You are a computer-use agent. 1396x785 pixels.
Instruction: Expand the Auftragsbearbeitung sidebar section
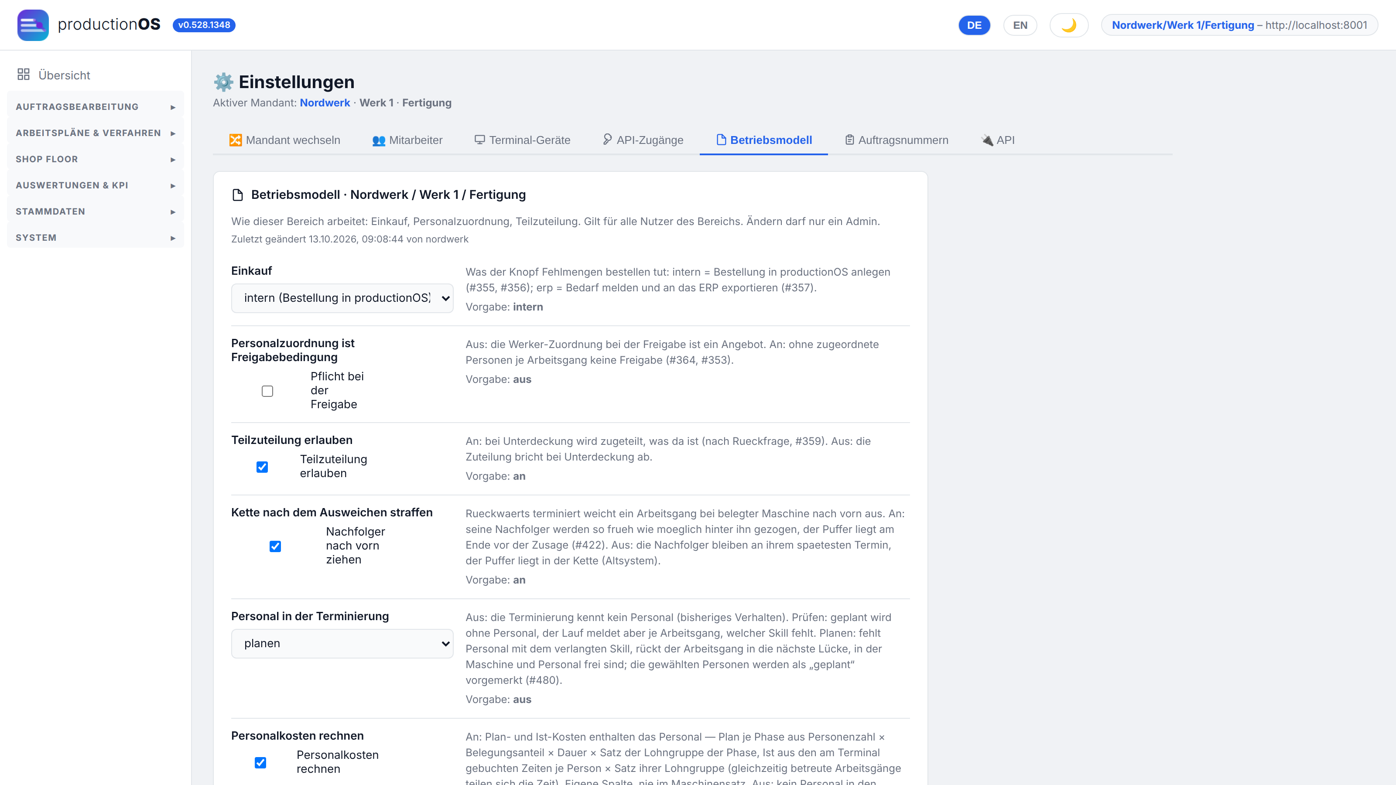[96, 107]
